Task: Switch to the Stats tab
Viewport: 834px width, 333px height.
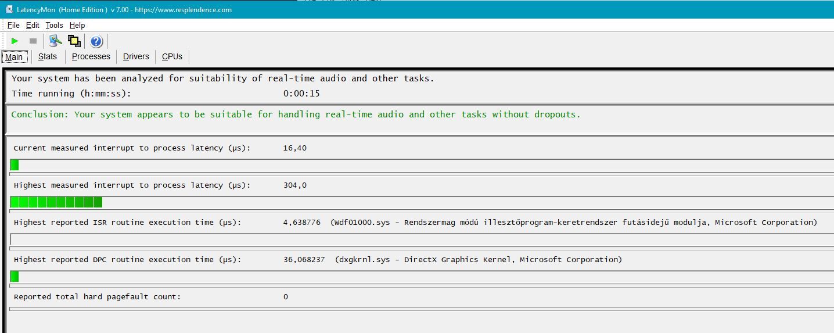Action: point(48,56)
